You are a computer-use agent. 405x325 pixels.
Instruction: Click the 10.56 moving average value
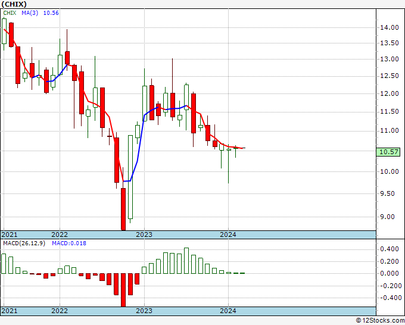(x=51, y=13)
